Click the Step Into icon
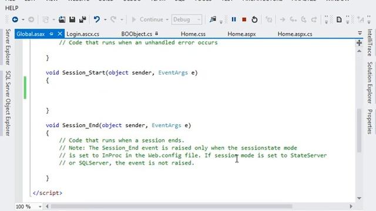376x211 pixels. click(x=293, y=19)
